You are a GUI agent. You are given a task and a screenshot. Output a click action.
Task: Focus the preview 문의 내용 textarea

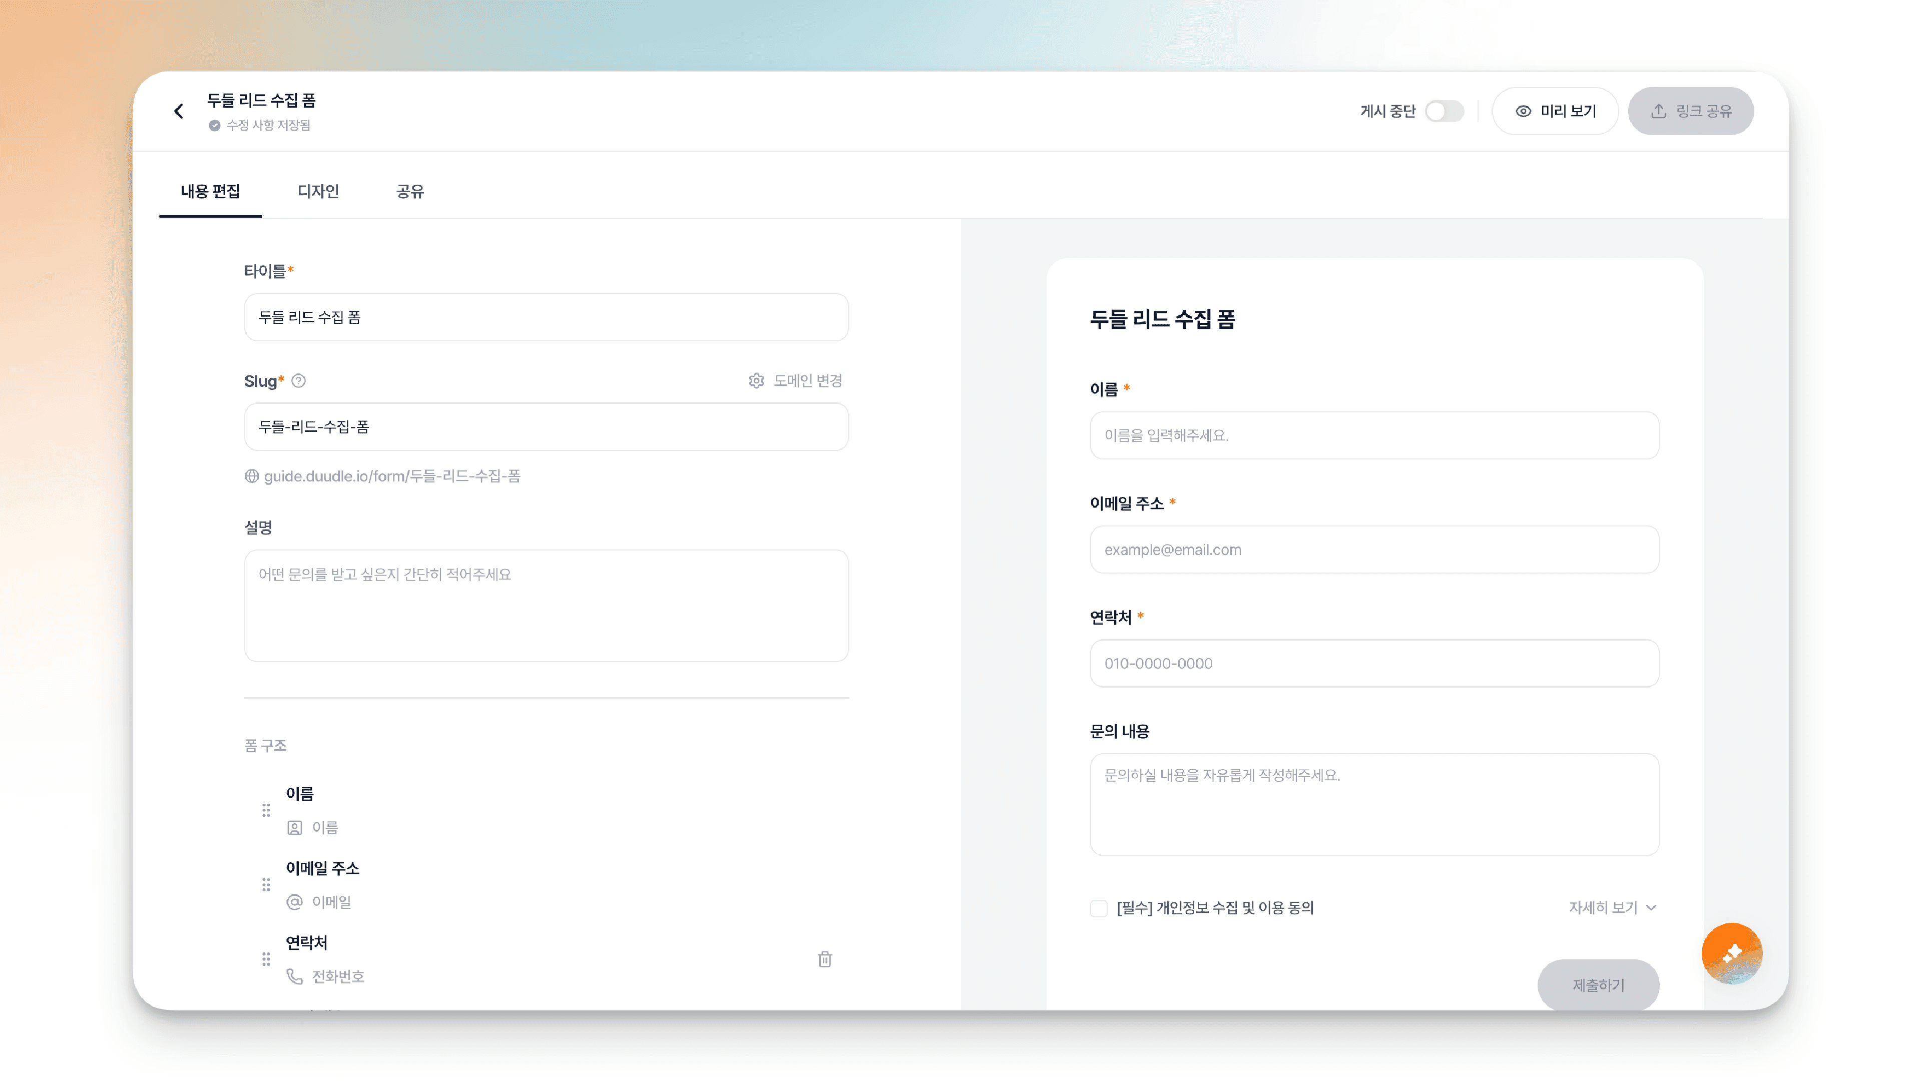pyautogui.click(x=1374, y=805)
